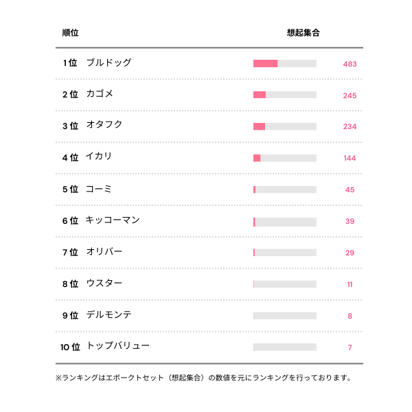The image size is (412, 412).
Task: Click the value 483
Action: tap(350, 64)
